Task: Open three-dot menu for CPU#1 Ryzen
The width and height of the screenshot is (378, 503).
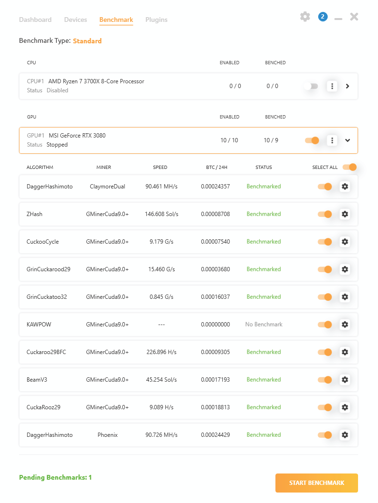Action: coord(332,86)
